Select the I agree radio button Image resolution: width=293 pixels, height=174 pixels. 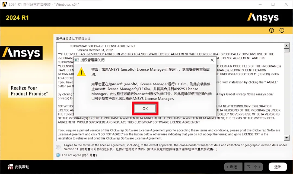pyautogui.click(x=58, y=147)
